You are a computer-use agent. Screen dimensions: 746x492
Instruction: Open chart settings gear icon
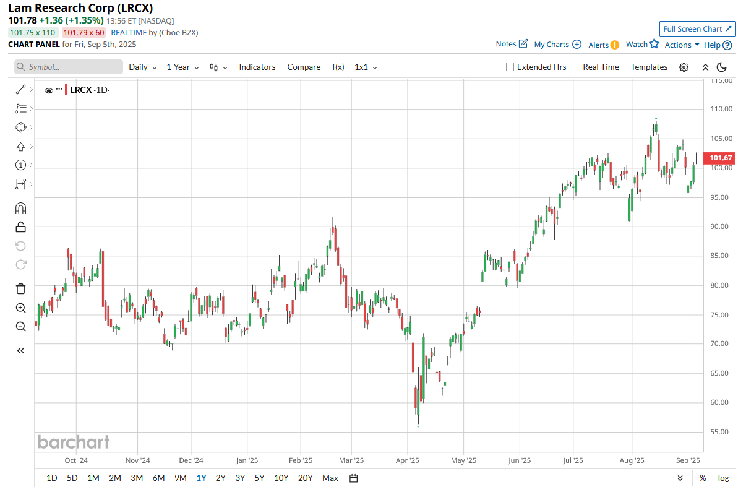click(684, 67)
